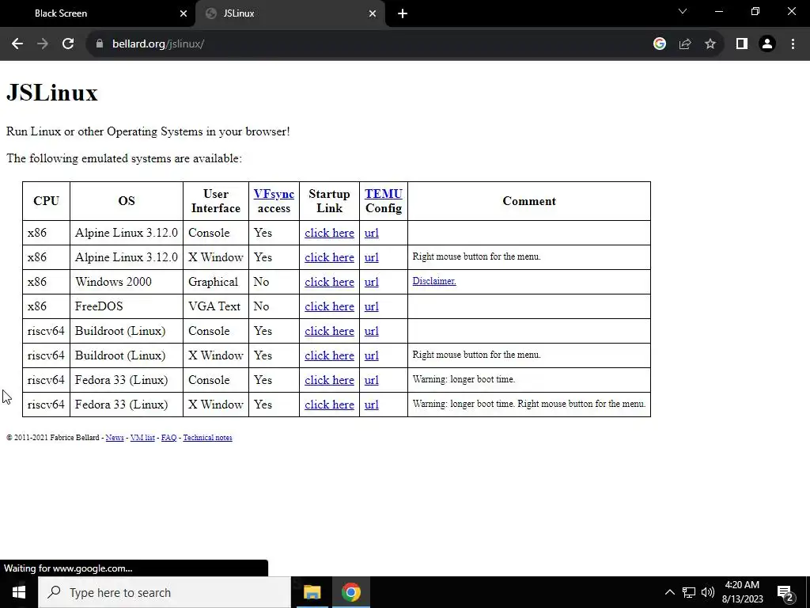Open the network status tray icon
This screenshot has height=608, width=810.
click(689, 592)
